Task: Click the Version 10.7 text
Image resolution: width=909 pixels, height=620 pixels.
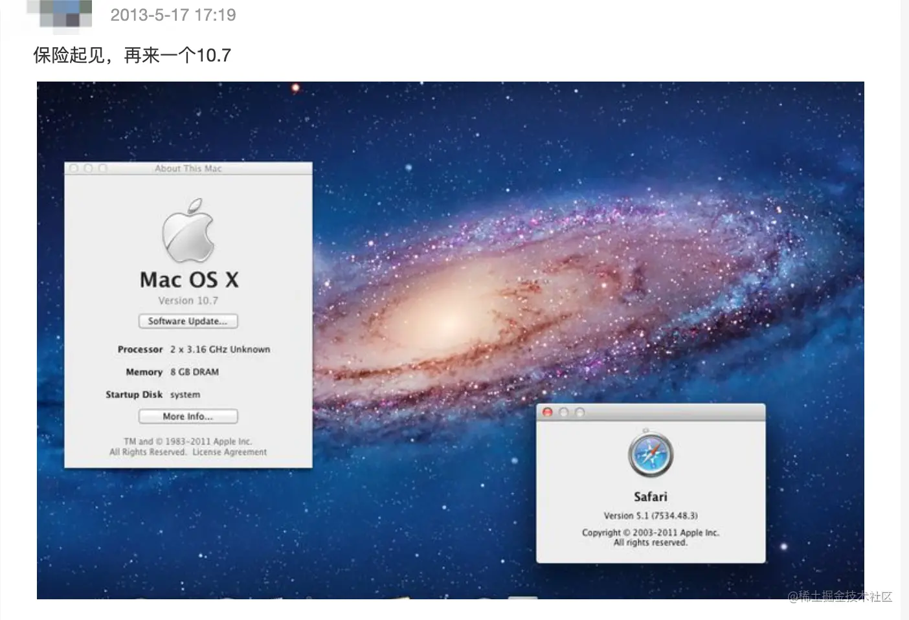Action: tap(188, 300)
